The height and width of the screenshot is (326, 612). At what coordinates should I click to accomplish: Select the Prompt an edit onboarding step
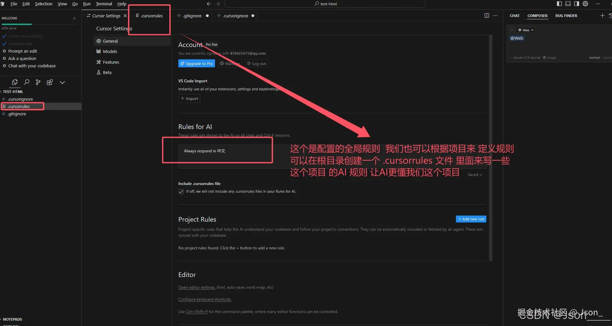pyautogui.click(x=22, y=51)
